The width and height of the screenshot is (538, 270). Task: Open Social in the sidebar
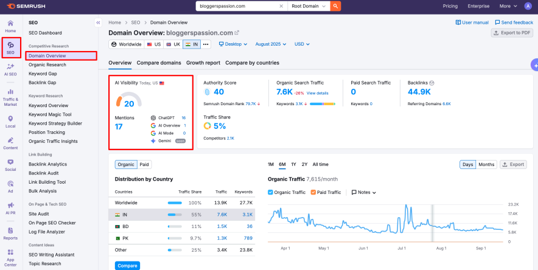[x=10, y=165]
